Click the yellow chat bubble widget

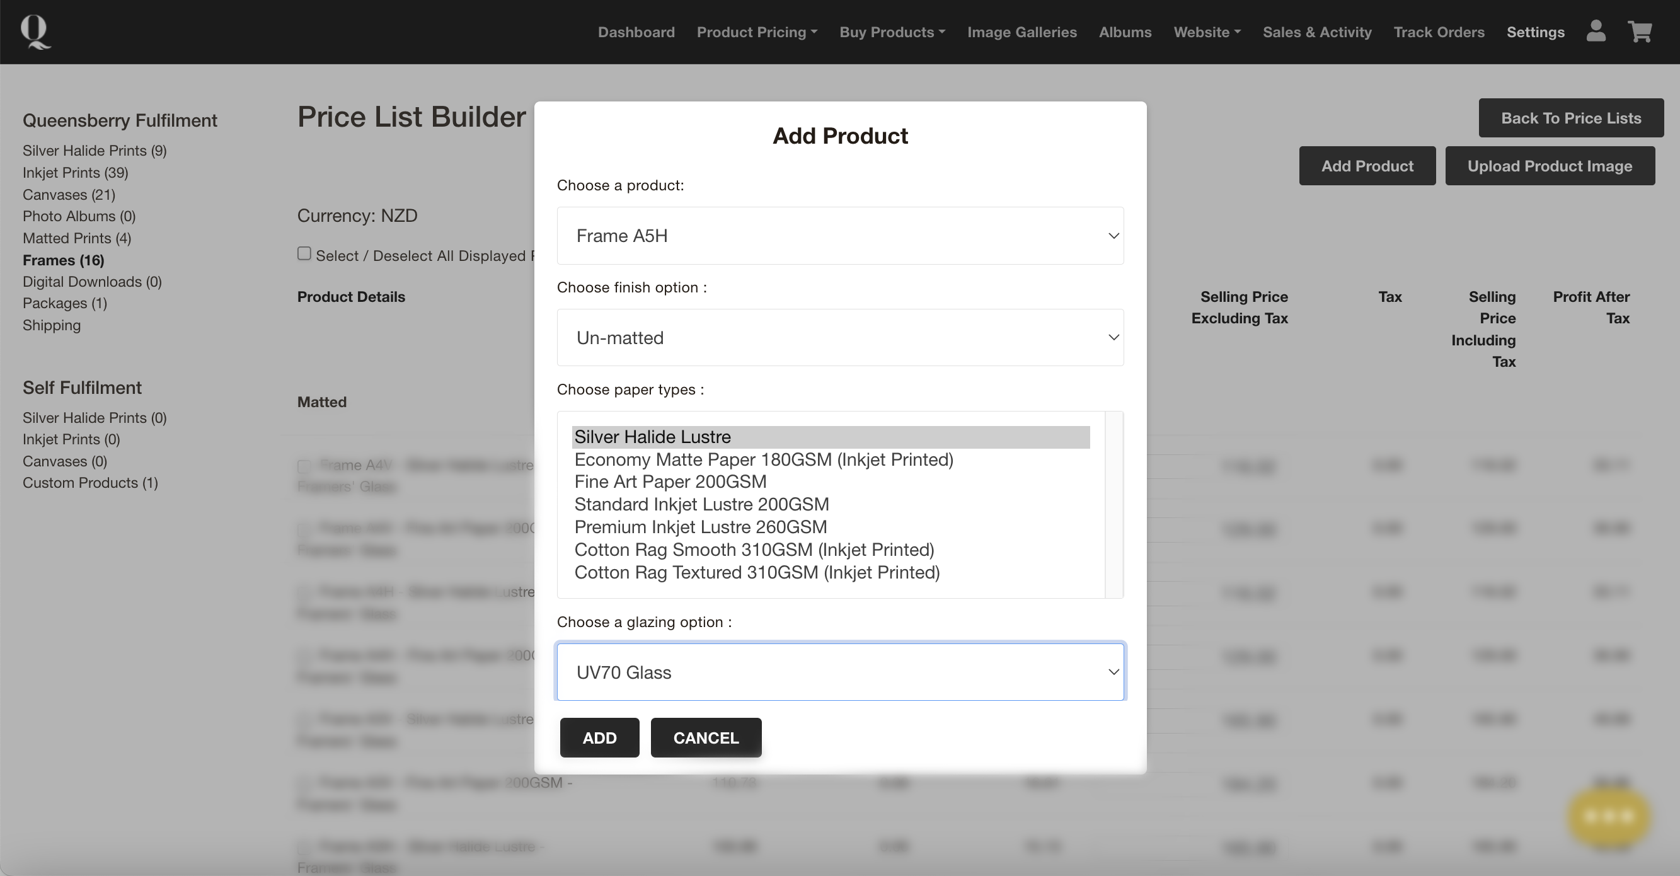pyautogui.click(x=1608, y=815)
